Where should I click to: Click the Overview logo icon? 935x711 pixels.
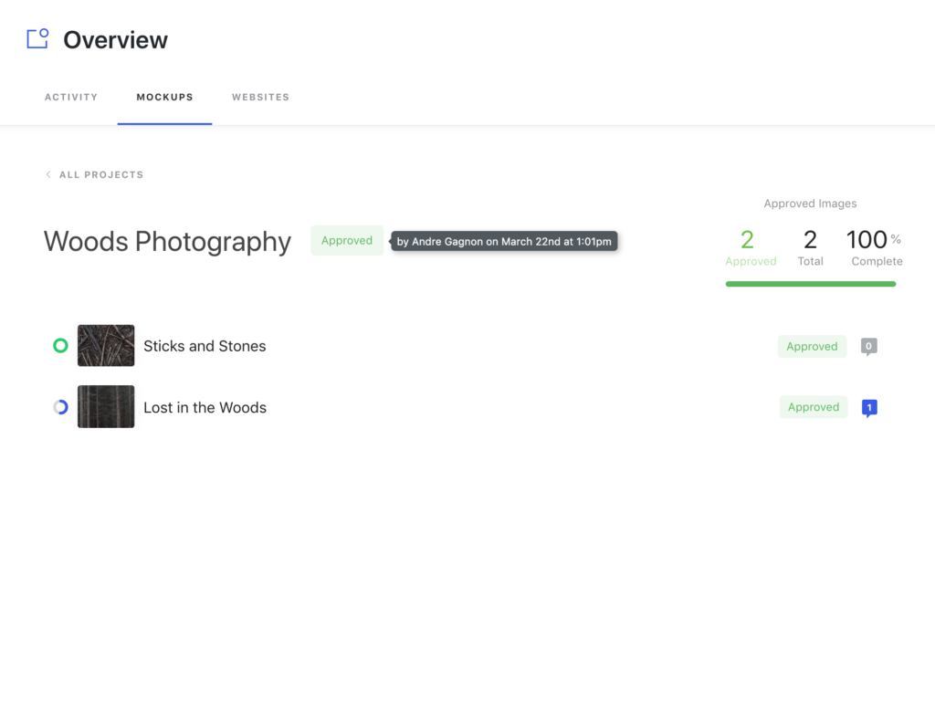click(37, 39)
